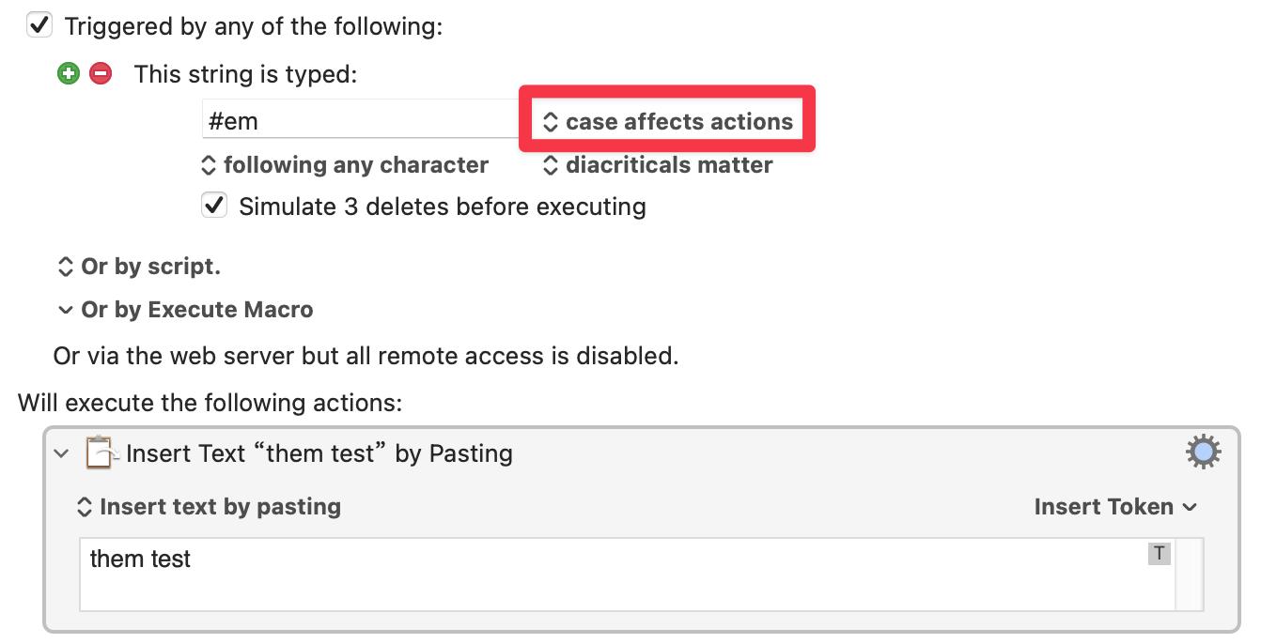Viewport: 1261px width, 644px height.
Task: Open the action gear menu
Action: tap(1203, 453)
